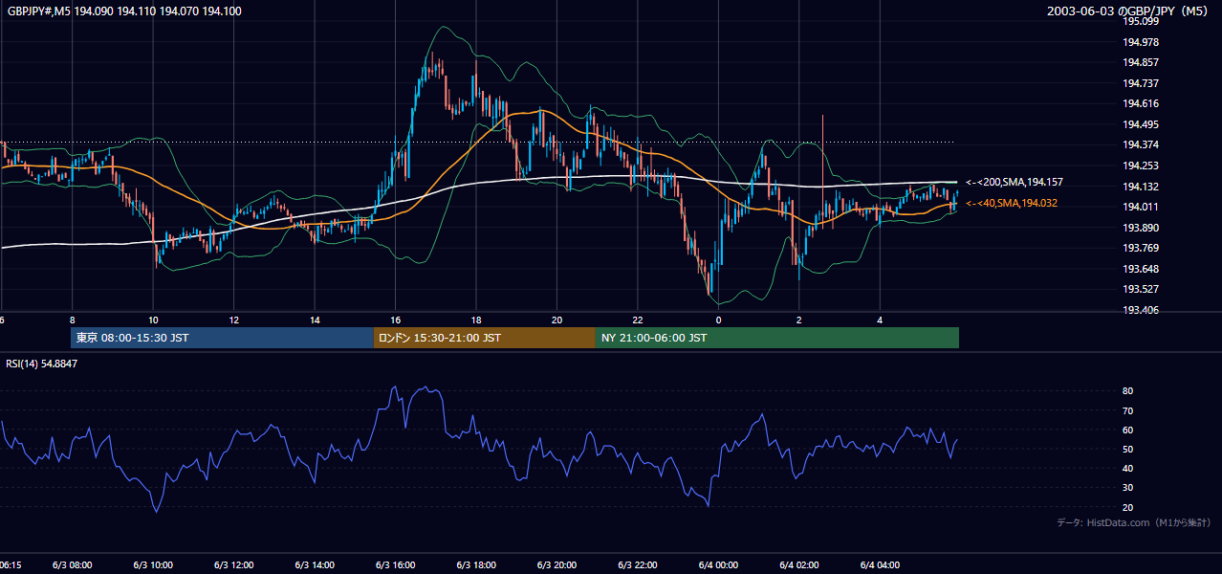Click the HistData.com data source credit
The height and width of the screenshot is (574, 1222).
1133,522
